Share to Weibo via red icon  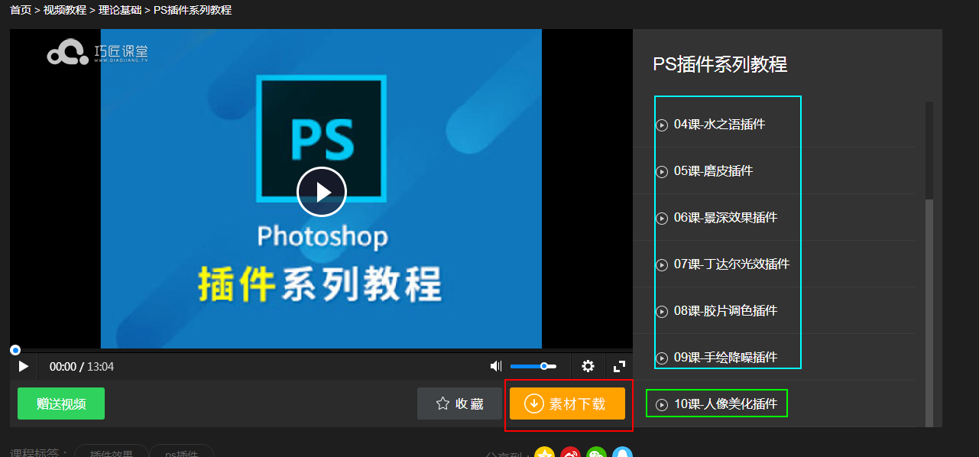point(570,452)
